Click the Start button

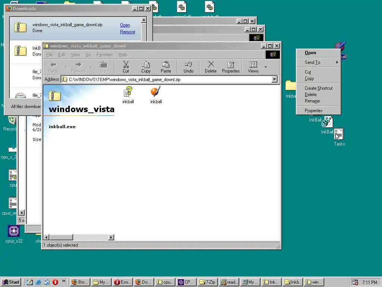[11, 282]
